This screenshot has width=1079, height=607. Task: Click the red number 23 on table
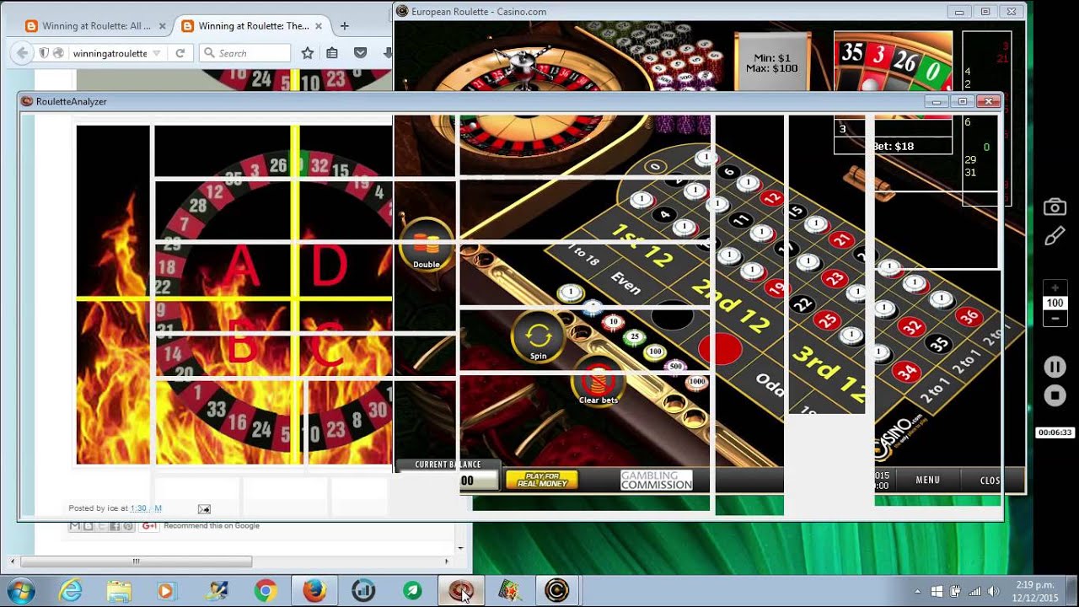coord(835,278)
